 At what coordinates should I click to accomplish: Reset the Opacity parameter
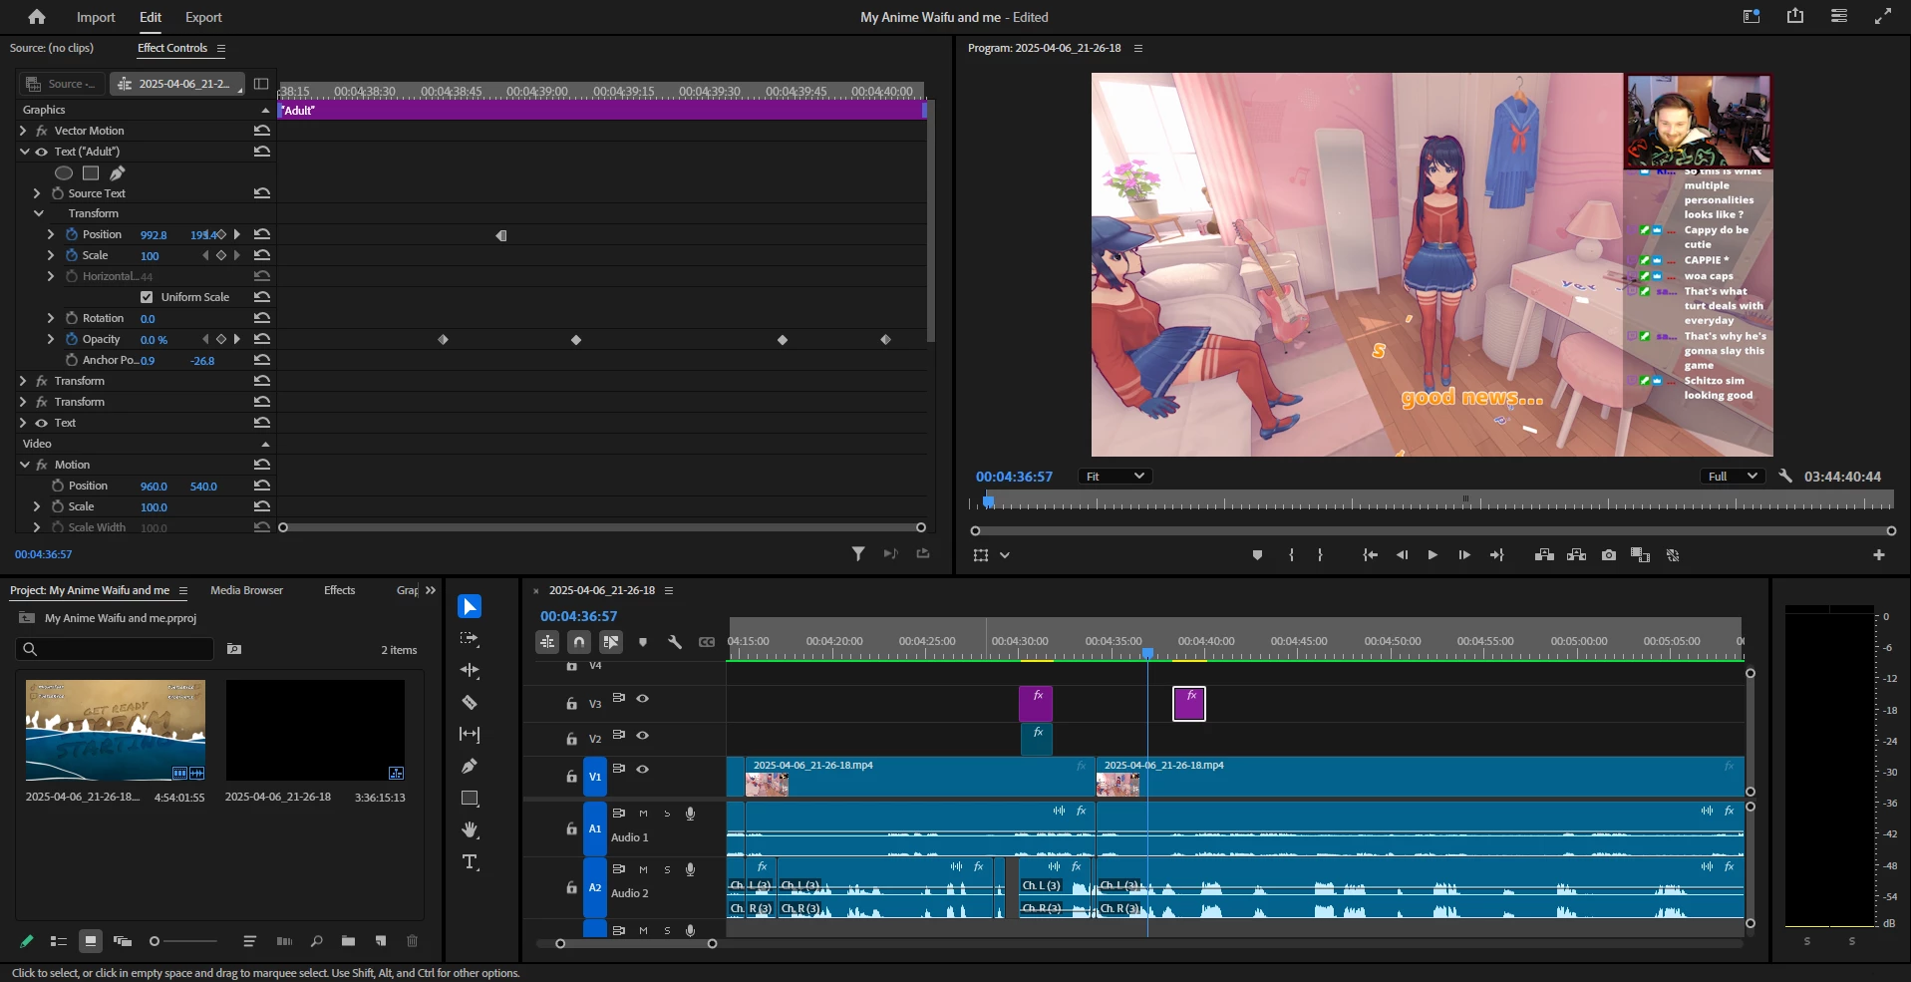(x=262, y=339)
